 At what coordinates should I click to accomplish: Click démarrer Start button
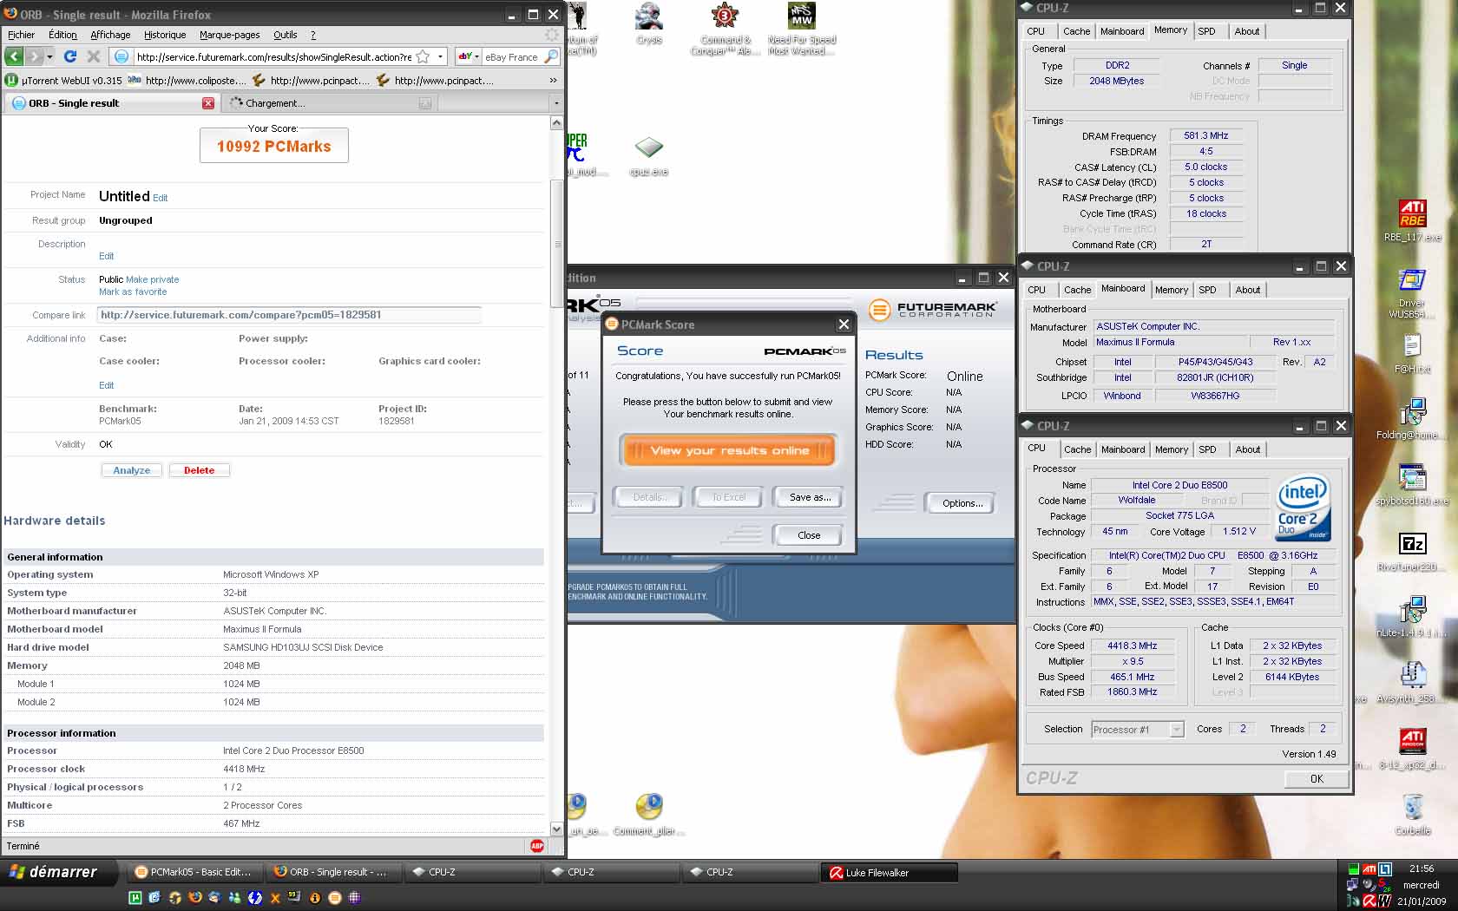[x=57, y=872]
